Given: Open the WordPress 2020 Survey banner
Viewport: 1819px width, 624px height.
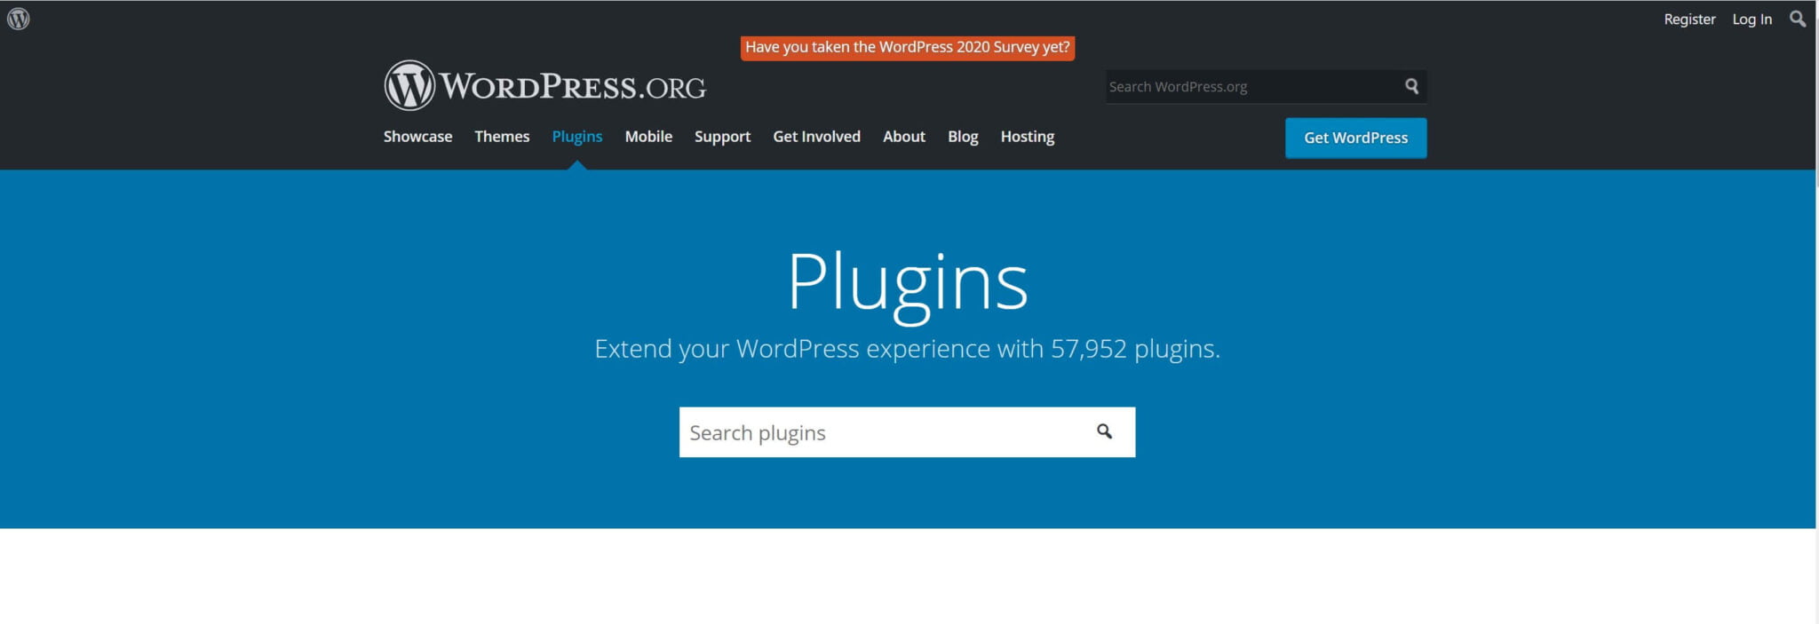Looking at the screenshot, I should click(x=908, y=47).
